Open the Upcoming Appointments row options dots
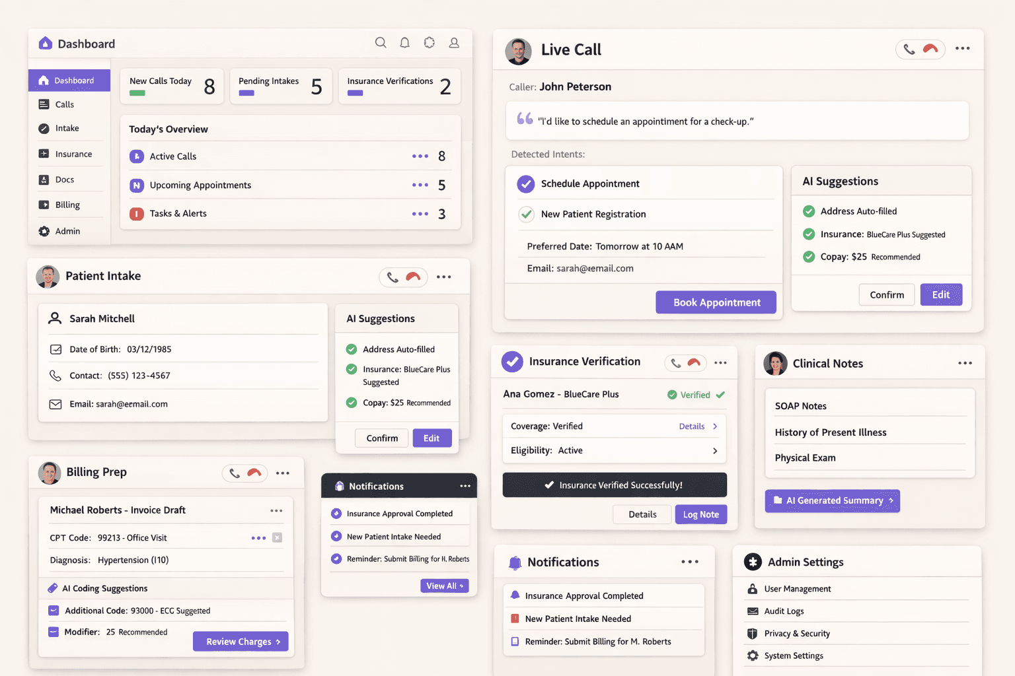 tap(420, 185)
